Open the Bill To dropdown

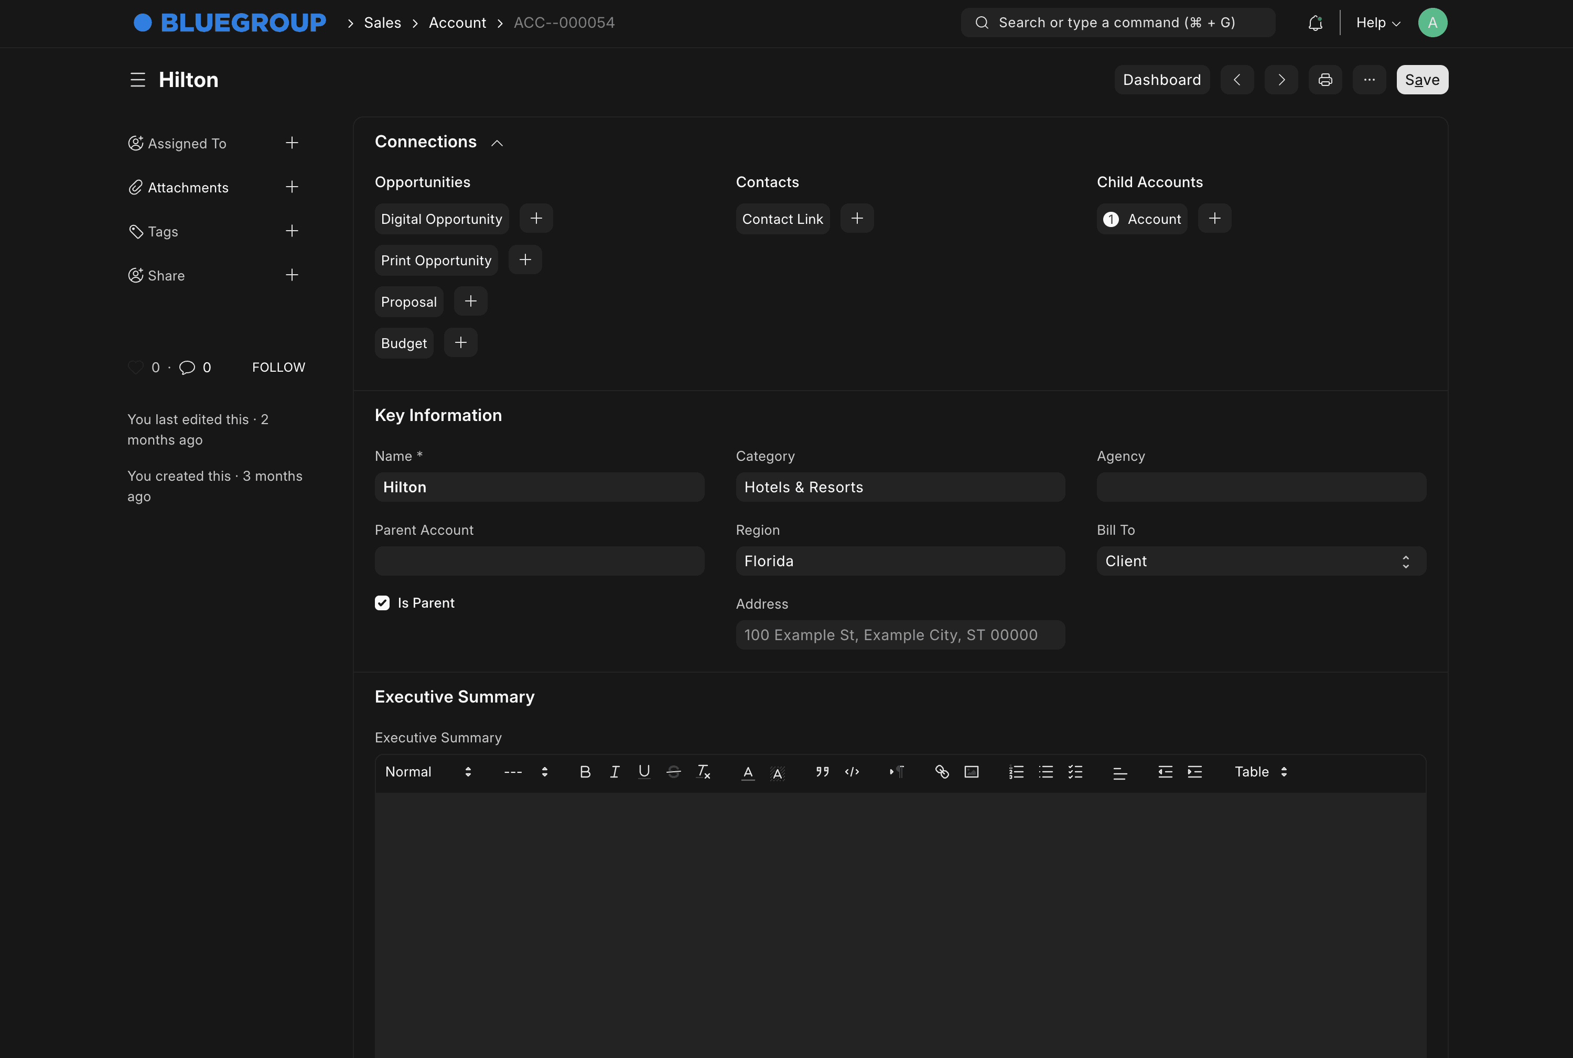[x=1261, y=562]
